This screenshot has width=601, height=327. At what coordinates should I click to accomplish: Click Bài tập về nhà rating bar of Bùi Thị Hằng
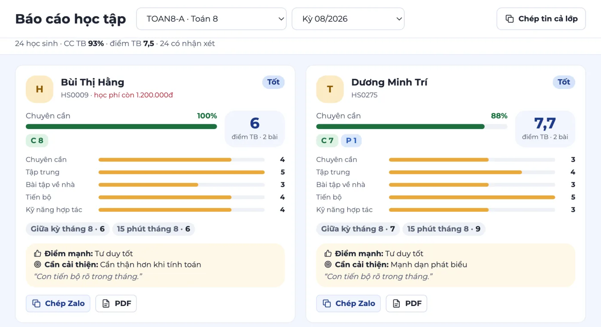[x=182, y=185]
